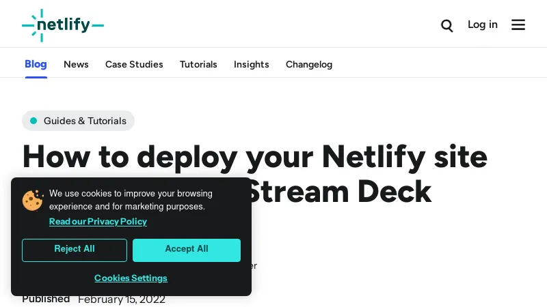Go to the News section
The width and height of the screenshot is (547, 307).
(76, 64)
